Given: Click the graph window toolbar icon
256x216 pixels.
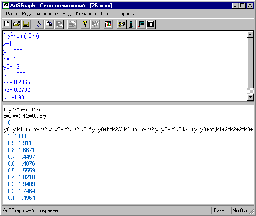Looking at the screenshot, I should tap(108, 24).
